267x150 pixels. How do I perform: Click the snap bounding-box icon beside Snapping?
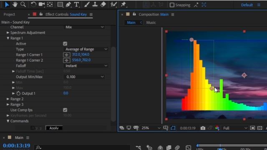tap(204, 5)
